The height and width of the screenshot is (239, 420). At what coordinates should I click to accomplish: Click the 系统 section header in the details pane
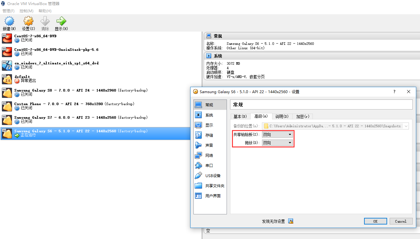tap(312, 56)
